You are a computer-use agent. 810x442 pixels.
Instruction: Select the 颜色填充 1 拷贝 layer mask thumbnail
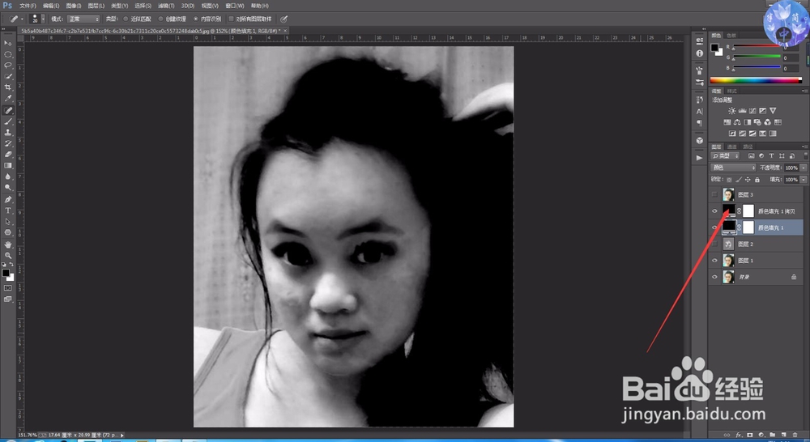pos(748,211)
